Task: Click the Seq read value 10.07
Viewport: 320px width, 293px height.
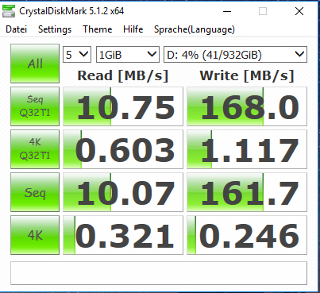Action: 123,192
